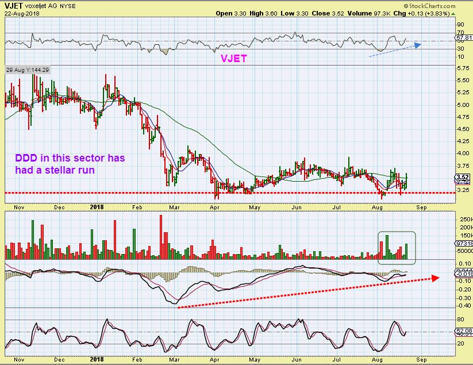Click the -0.30 MACD axis label

coord(464,298)
